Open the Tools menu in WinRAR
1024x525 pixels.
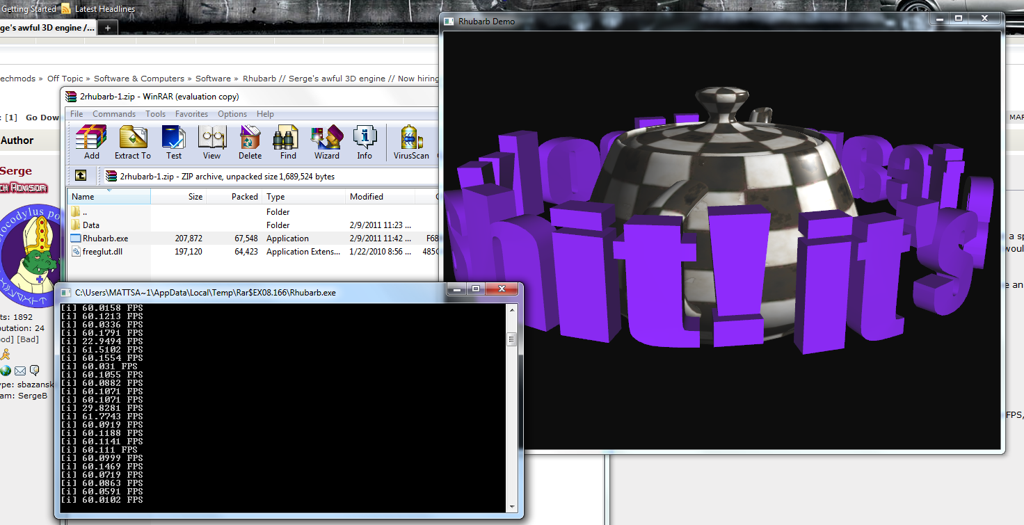155,114
